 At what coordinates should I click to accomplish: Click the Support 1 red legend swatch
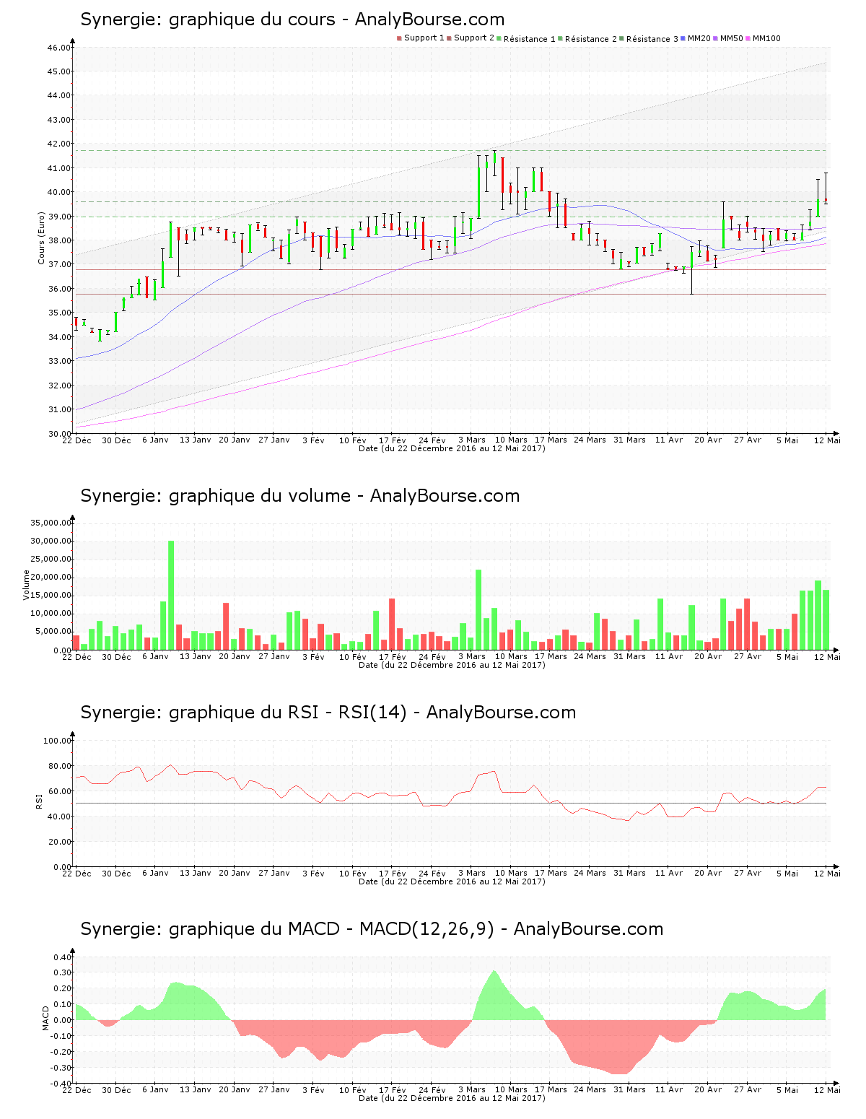(399, 38)
